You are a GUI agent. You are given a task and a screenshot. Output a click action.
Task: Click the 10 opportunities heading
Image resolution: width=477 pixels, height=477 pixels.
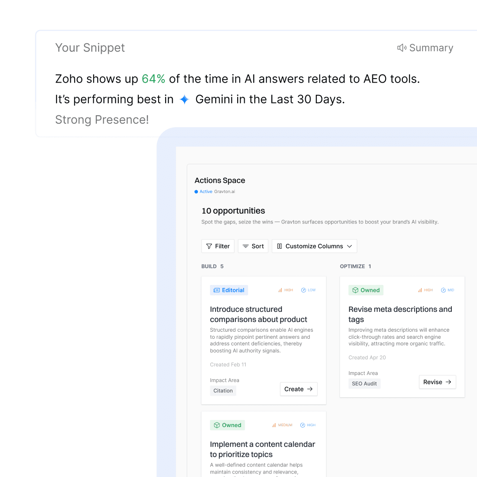click(233, 211)
